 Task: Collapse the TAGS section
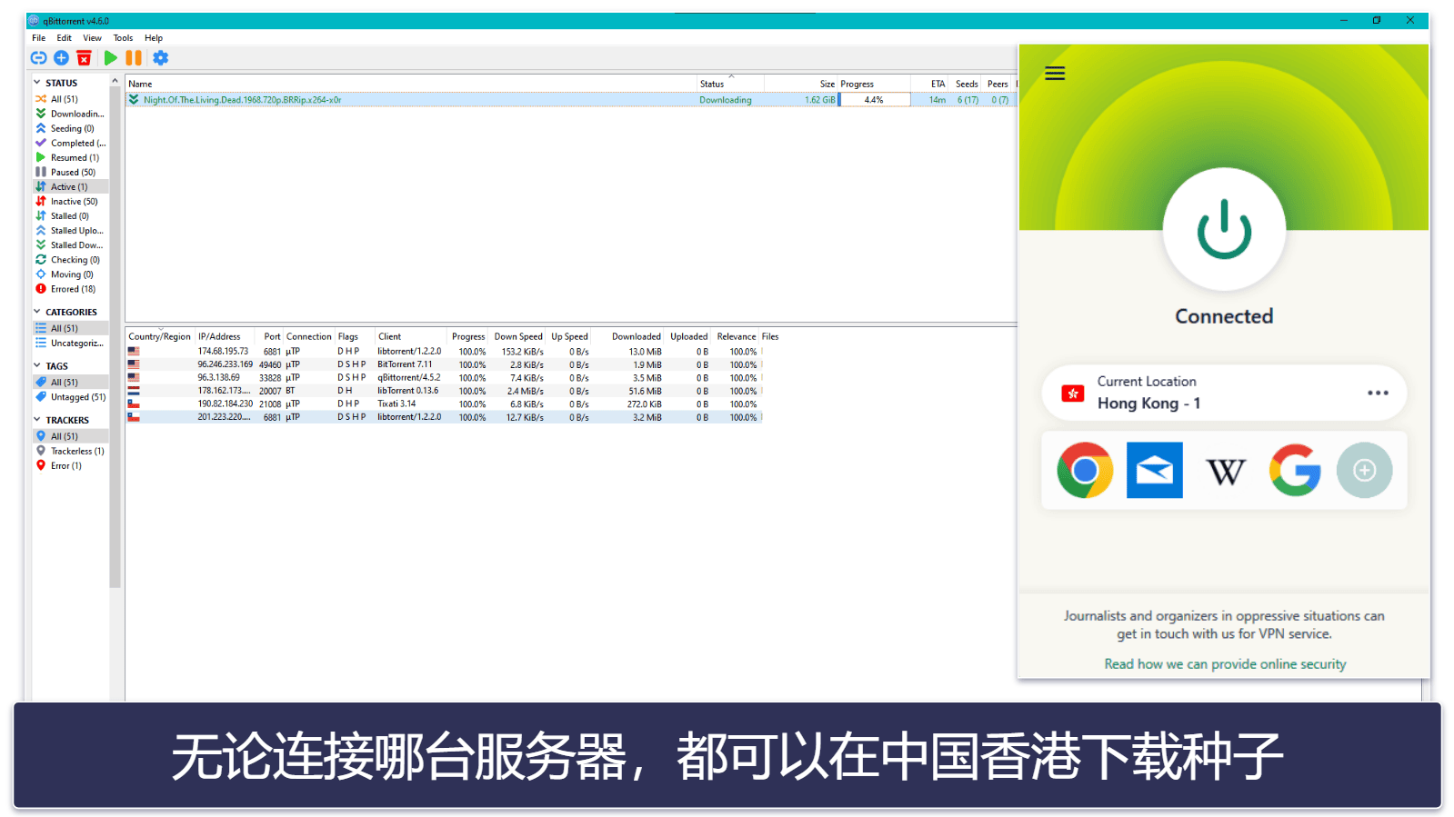tap(37, 366)
